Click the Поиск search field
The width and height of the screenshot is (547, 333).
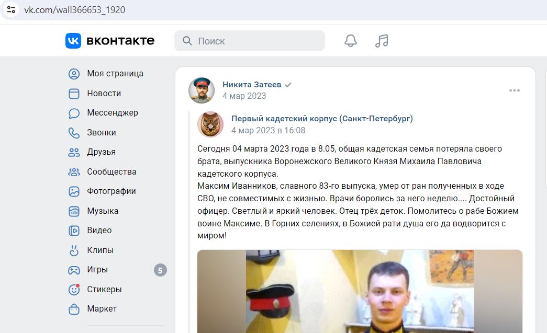(250, 41)
